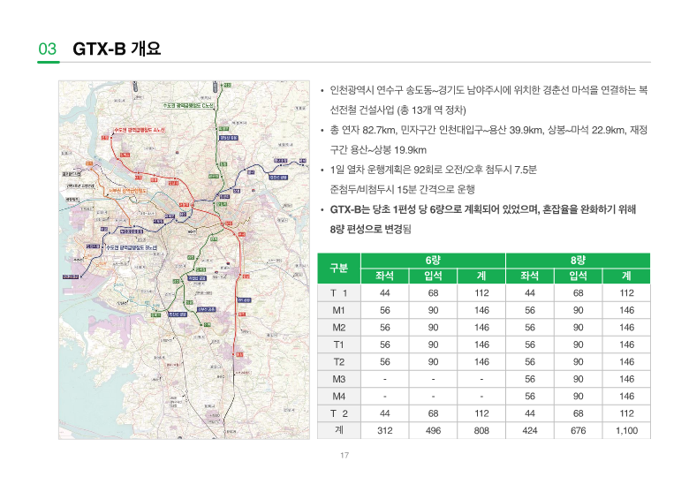The image size is (689, 477).
Task: Click the orange "서부권 광역급행철도" map label
Action: click(127, 191)
